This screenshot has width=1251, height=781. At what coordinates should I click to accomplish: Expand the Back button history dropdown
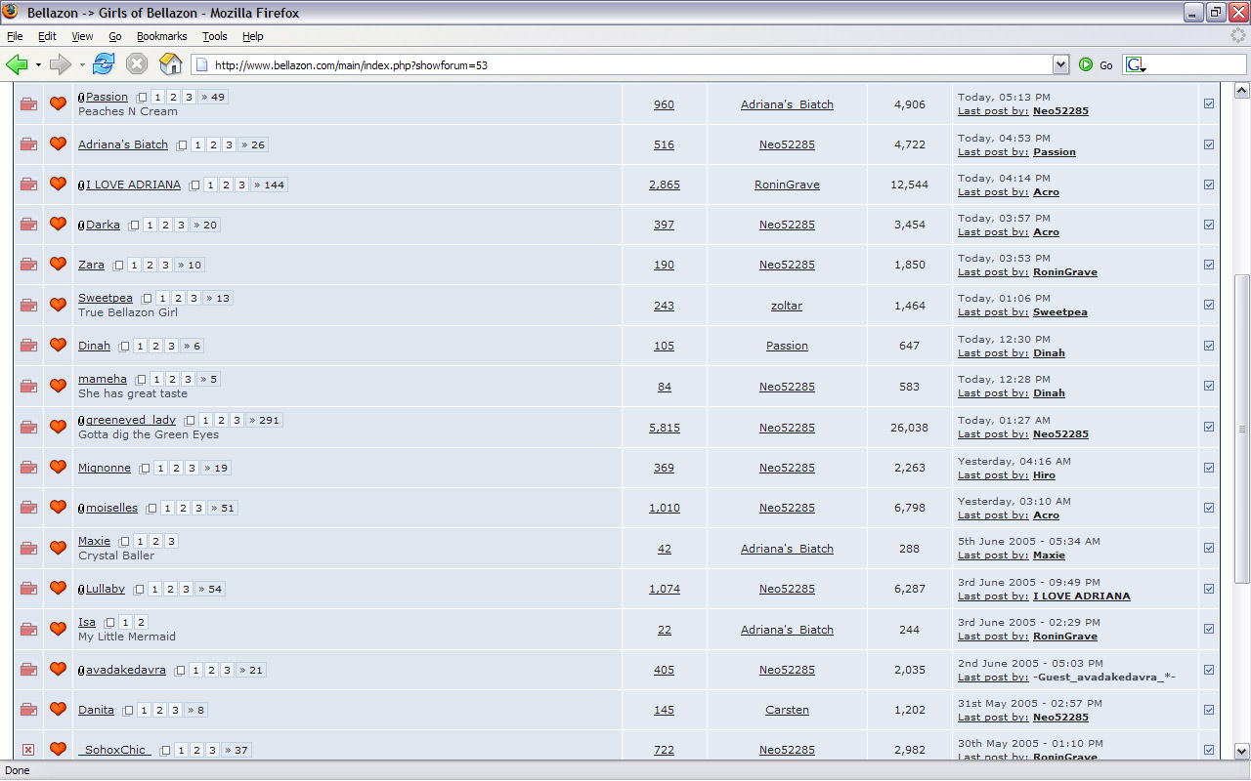pyautogui.click(x=38, y=64)
